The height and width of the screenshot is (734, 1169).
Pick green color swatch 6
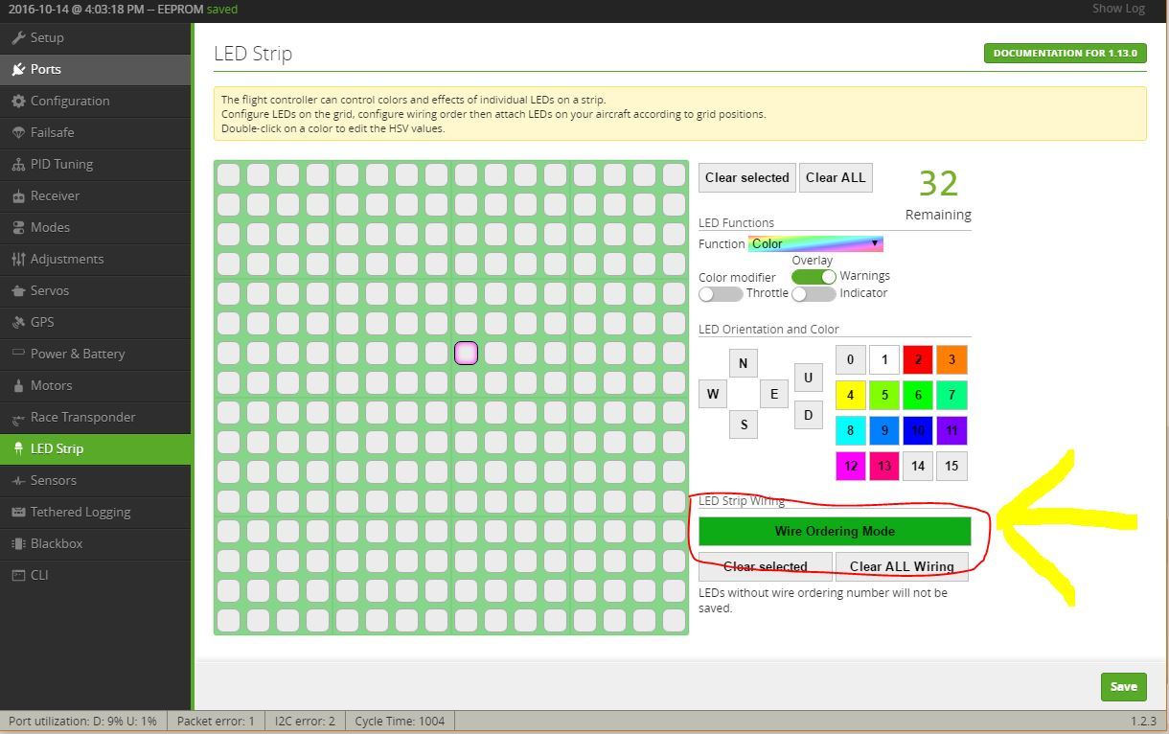917,395
